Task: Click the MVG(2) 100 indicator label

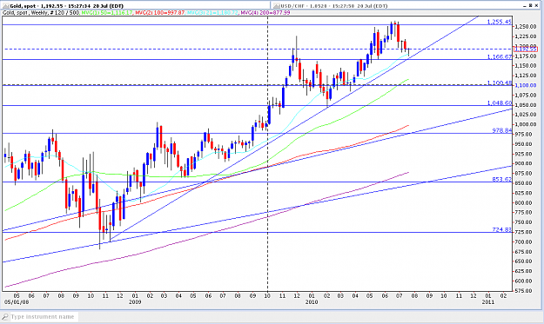Action: coord(160,12)
